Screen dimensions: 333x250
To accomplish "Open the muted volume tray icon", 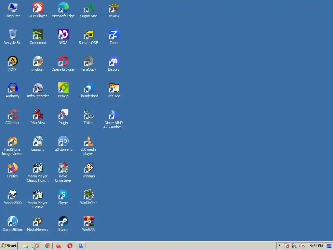I will [x=302, y=246].
